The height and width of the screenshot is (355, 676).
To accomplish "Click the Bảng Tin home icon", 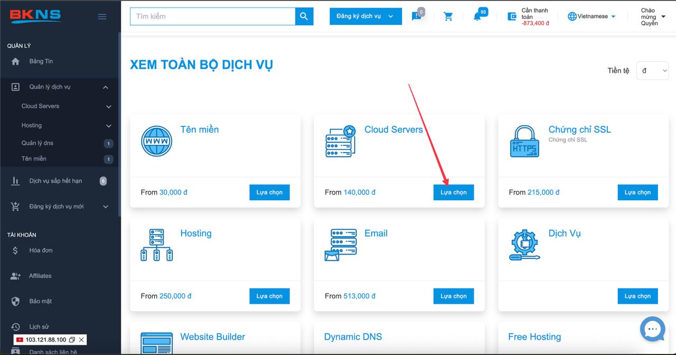I will pyautogui.click(x=15, y=61).
